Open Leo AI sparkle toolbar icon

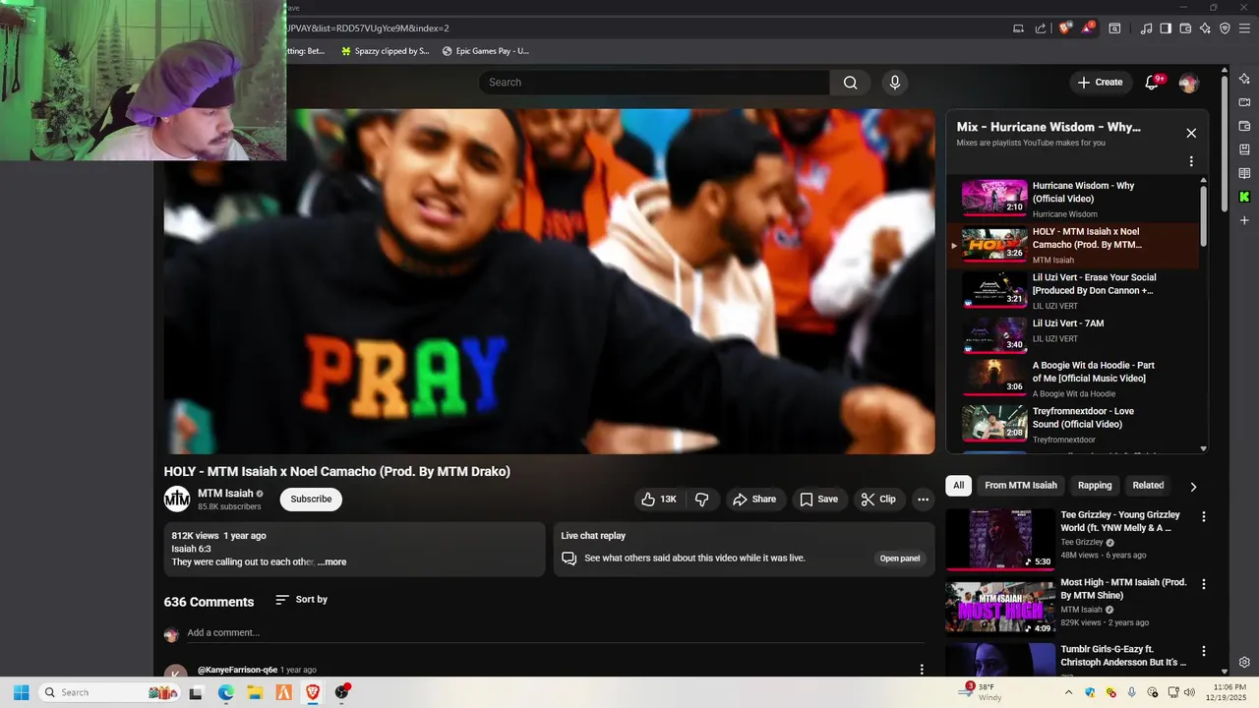click(x=1205, y=29)
